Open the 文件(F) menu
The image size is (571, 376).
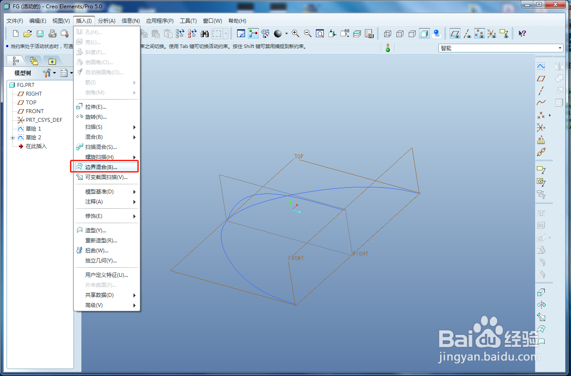15,21
